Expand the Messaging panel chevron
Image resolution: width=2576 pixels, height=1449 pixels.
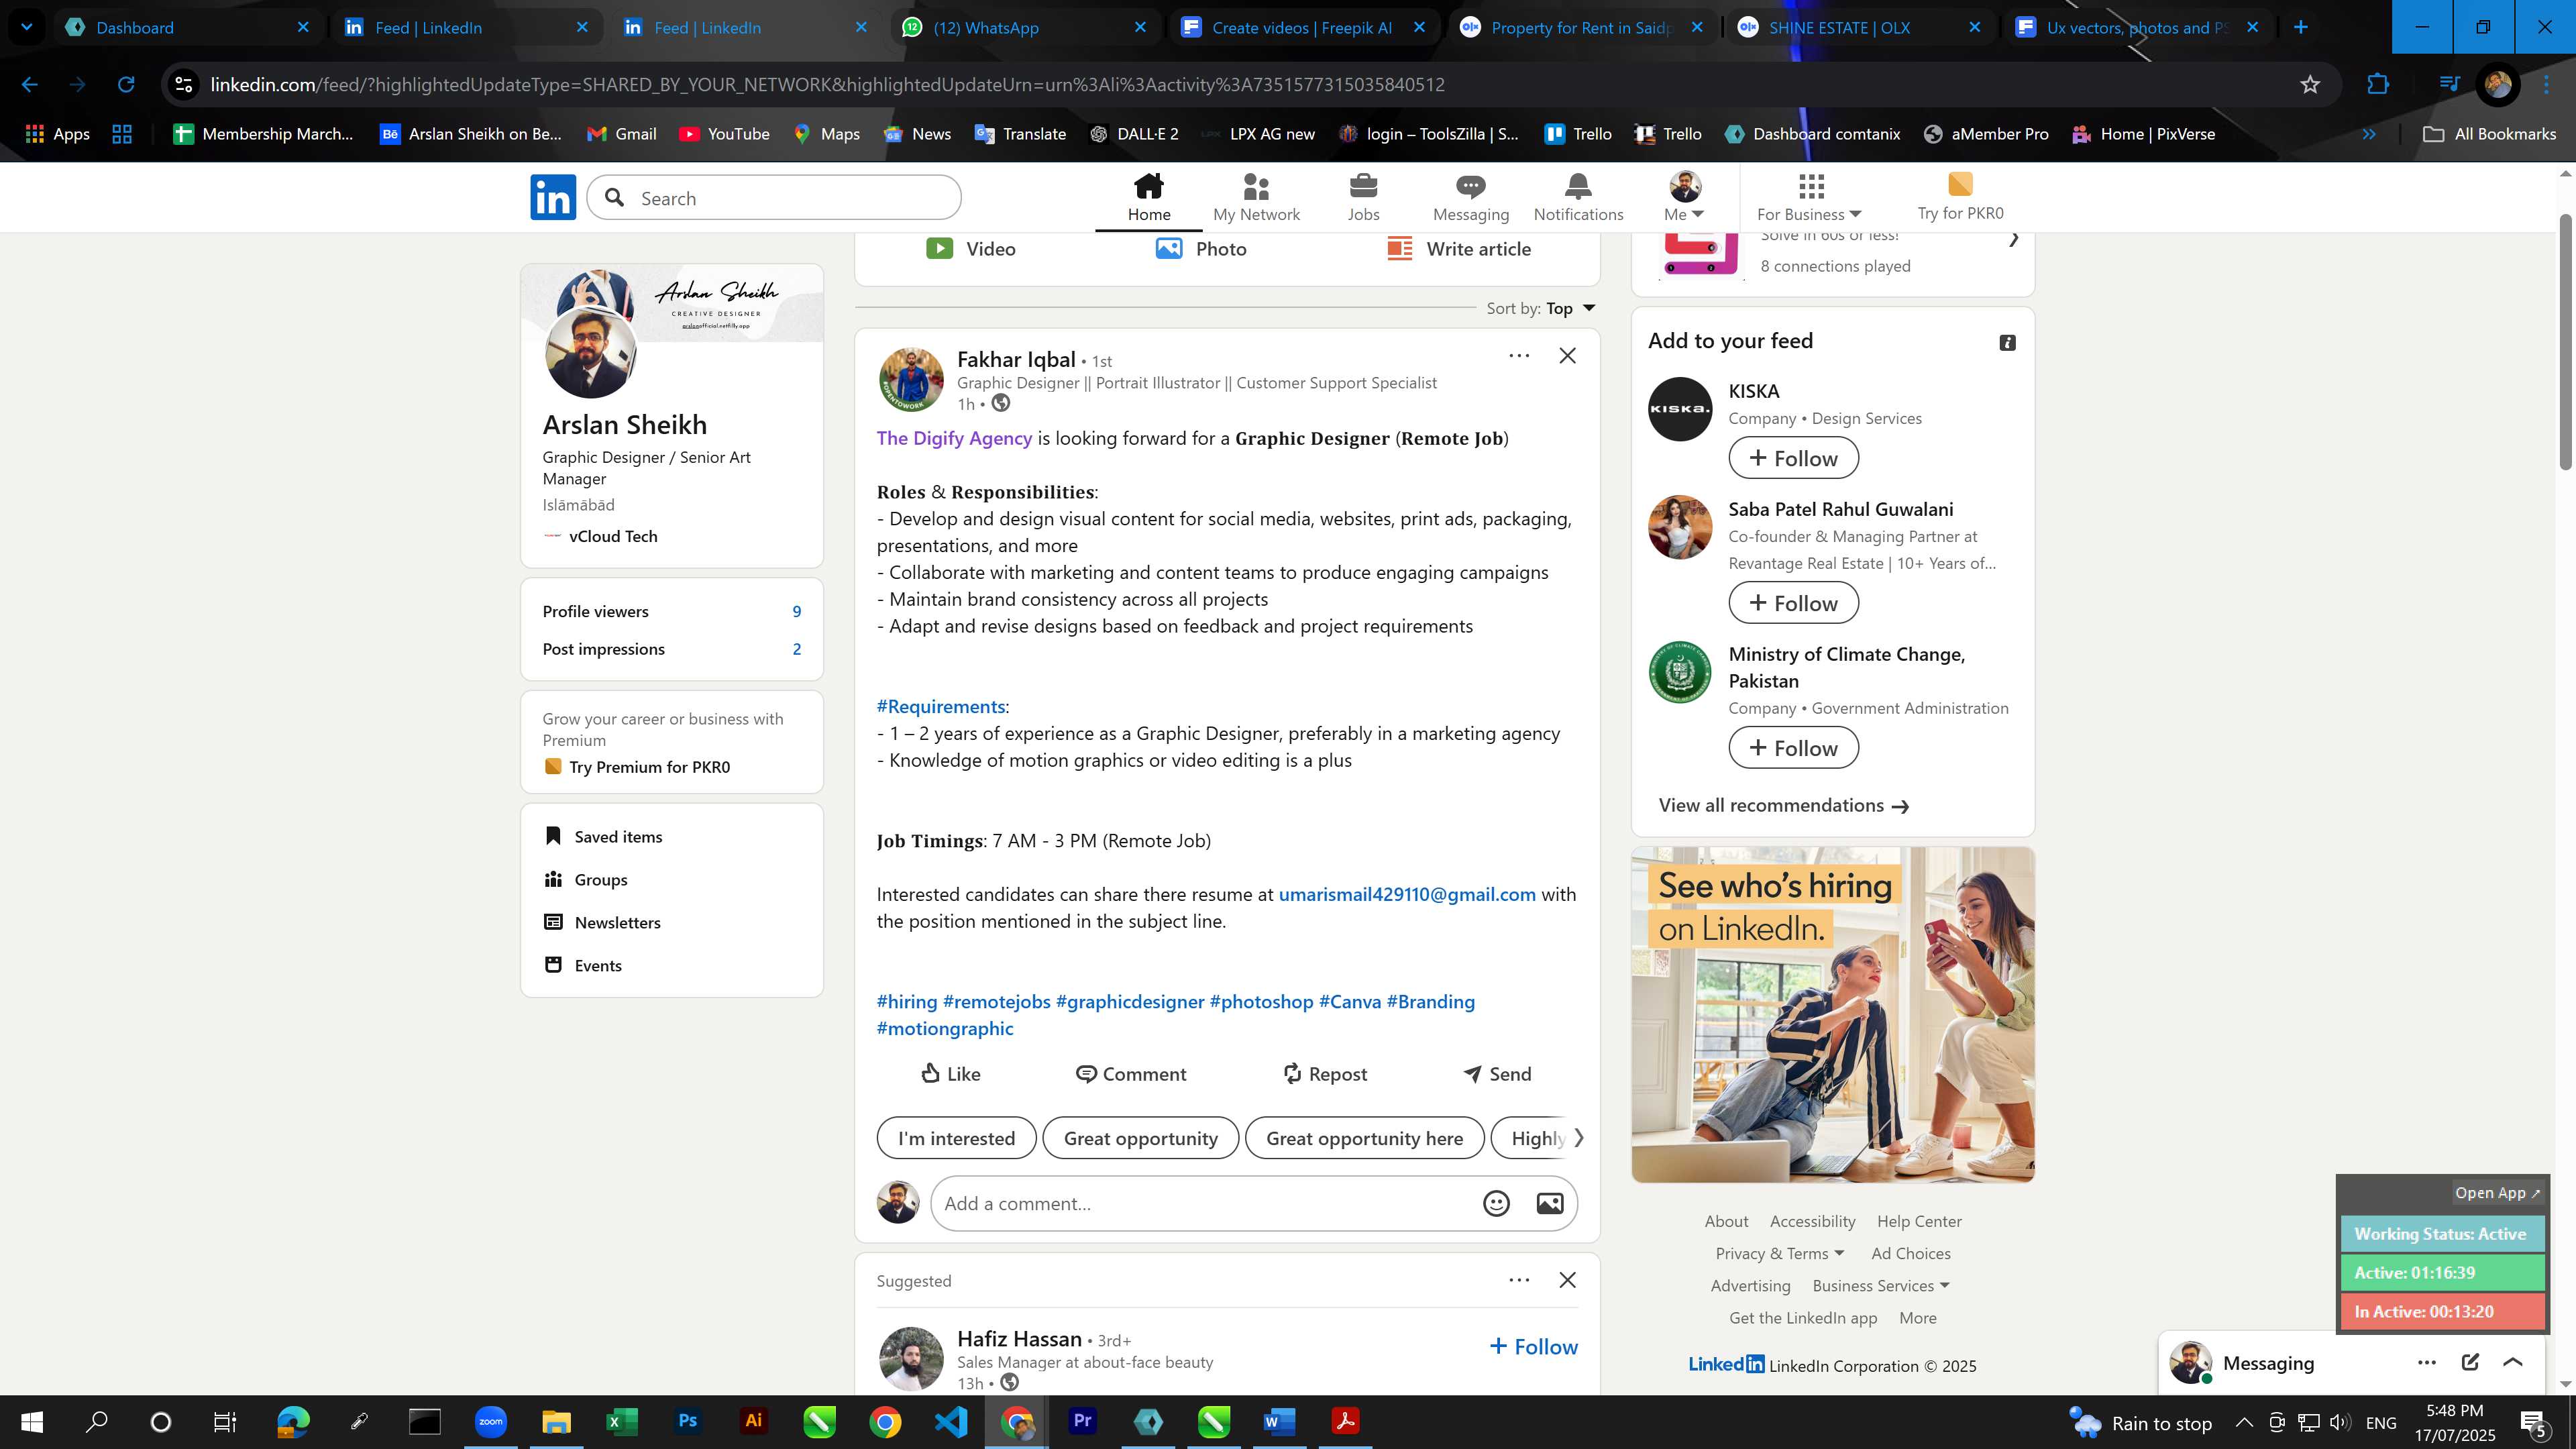(2512, 1362)
